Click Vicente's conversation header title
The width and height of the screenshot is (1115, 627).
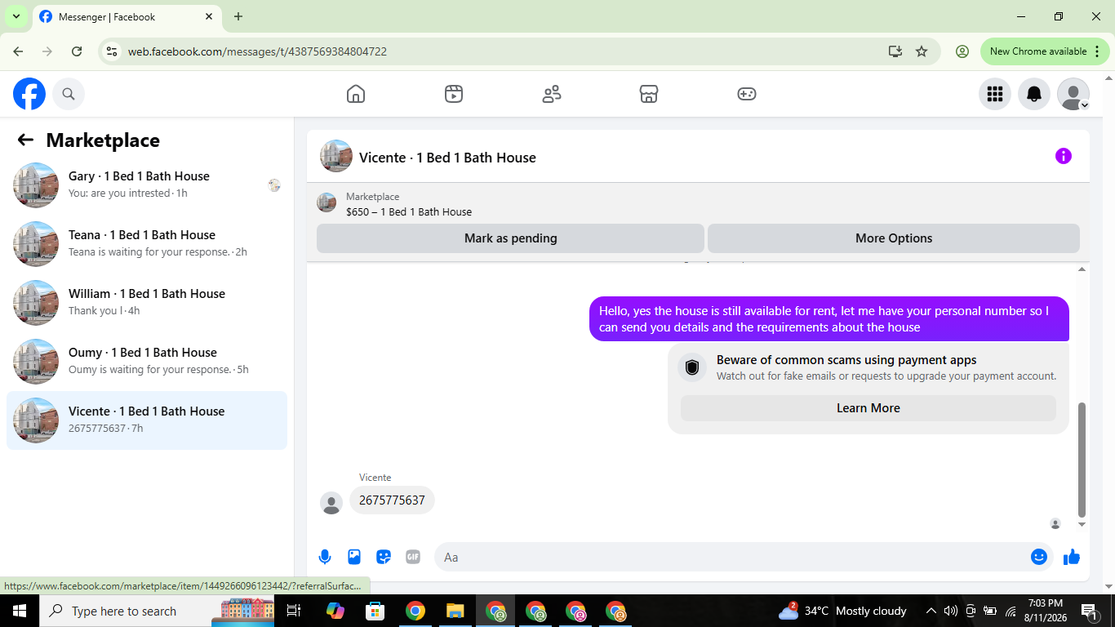point(447,158)
